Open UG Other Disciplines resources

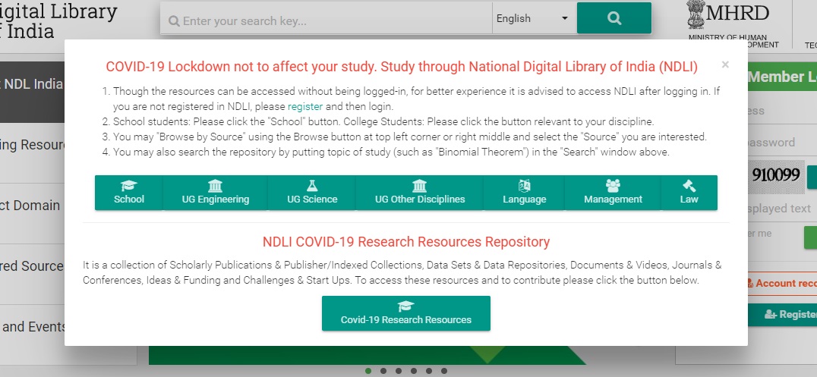pos(420,193)
